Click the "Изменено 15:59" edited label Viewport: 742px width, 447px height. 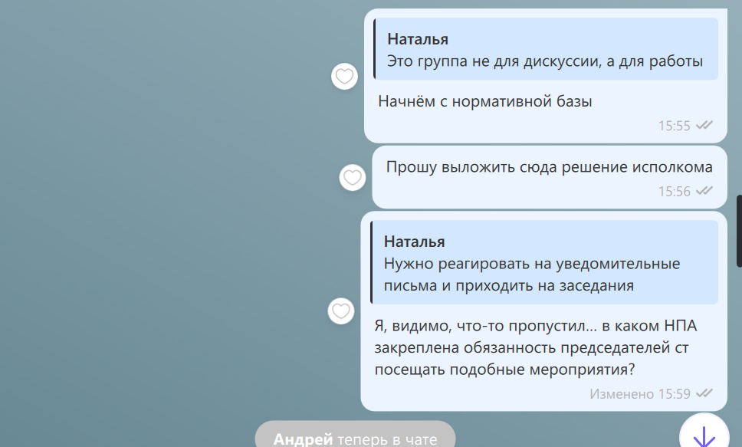(x=640, y=393)
